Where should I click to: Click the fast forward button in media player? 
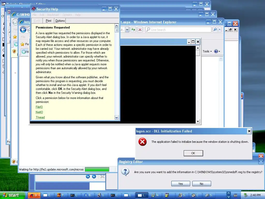pos(94,177)
